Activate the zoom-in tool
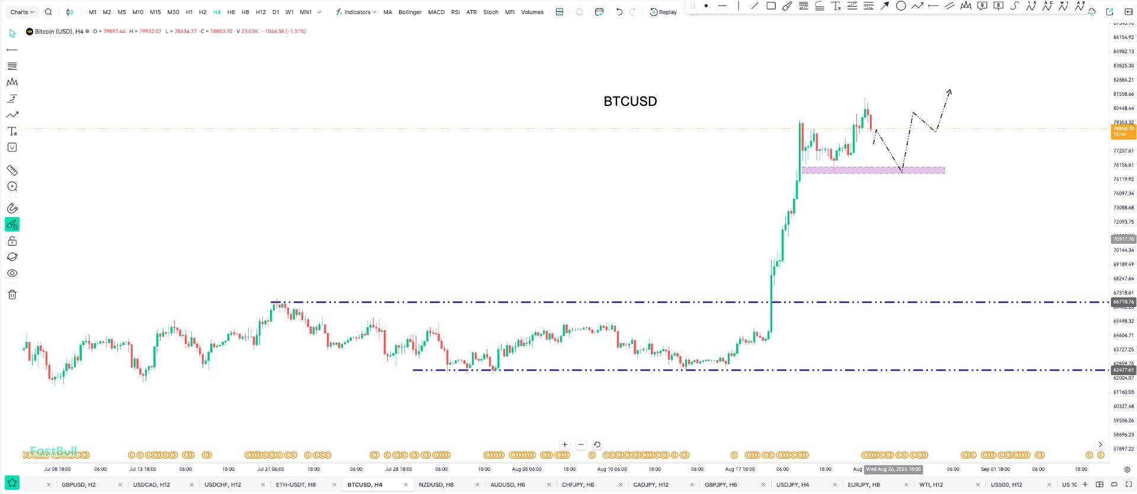 point(12,186)
